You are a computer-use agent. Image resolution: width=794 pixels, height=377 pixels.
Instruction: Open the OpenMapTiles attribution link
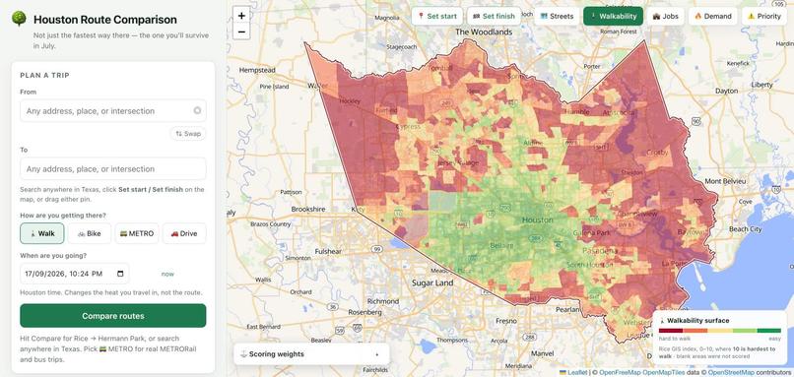click(x=664, y=372)
